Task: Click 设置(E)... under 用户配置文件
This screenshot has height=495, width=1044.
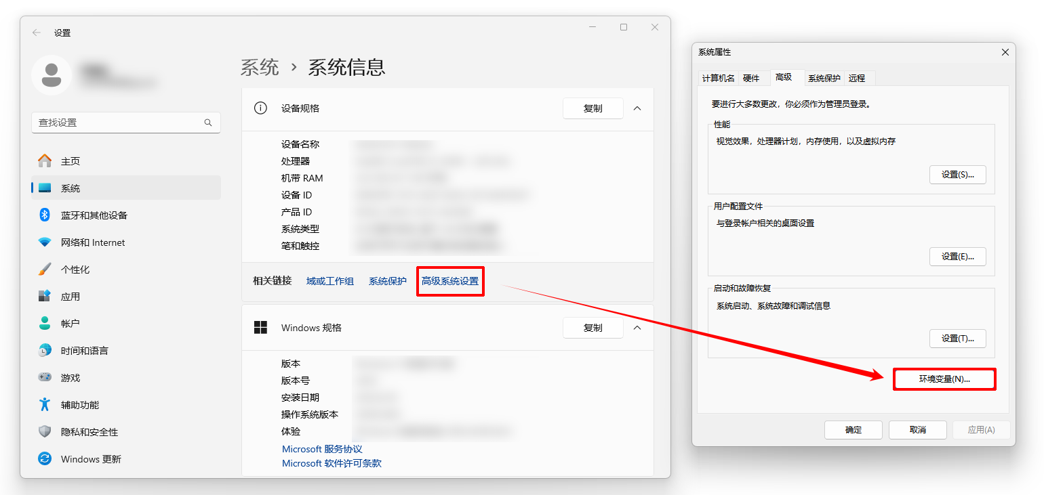Action: [957, 256]
